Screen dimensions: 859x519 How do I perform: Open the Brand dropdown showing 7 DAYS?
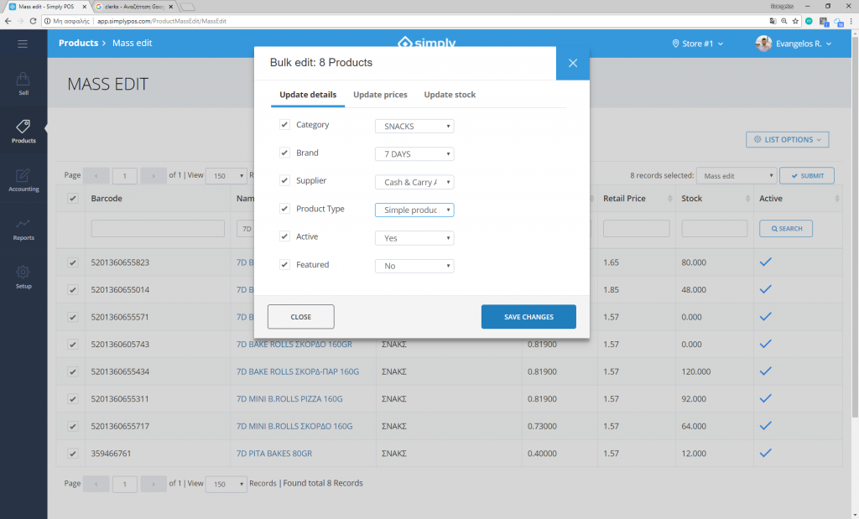(414, 153)
